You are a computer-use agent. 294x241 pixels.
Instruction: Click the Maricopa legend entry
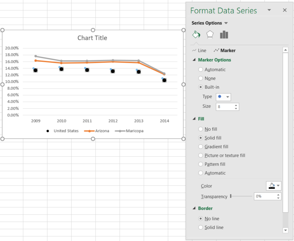[x=129, y=131]
